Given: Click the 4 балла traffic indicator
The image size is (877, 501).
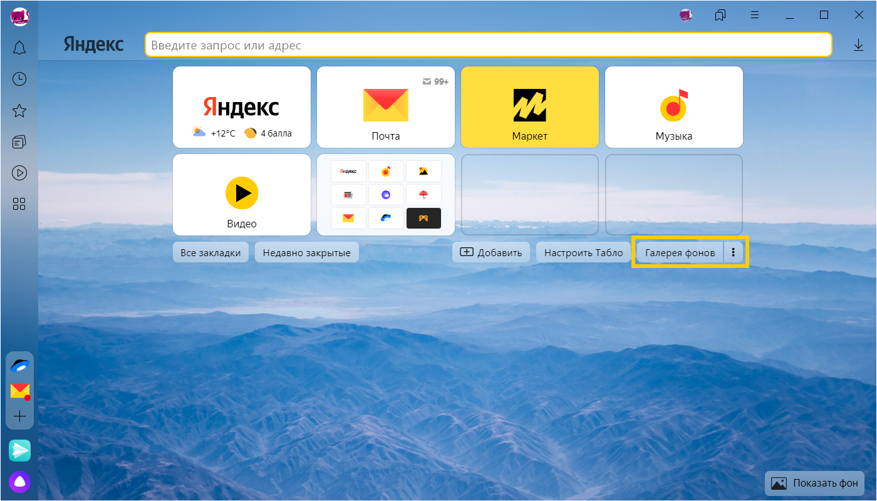Looking at the screenshot, I should point(268,133).
